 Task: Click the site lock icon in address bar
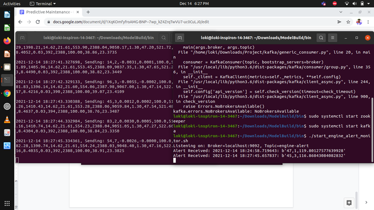tap(49, 22)
